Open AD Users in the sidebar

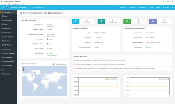(9, 41)
